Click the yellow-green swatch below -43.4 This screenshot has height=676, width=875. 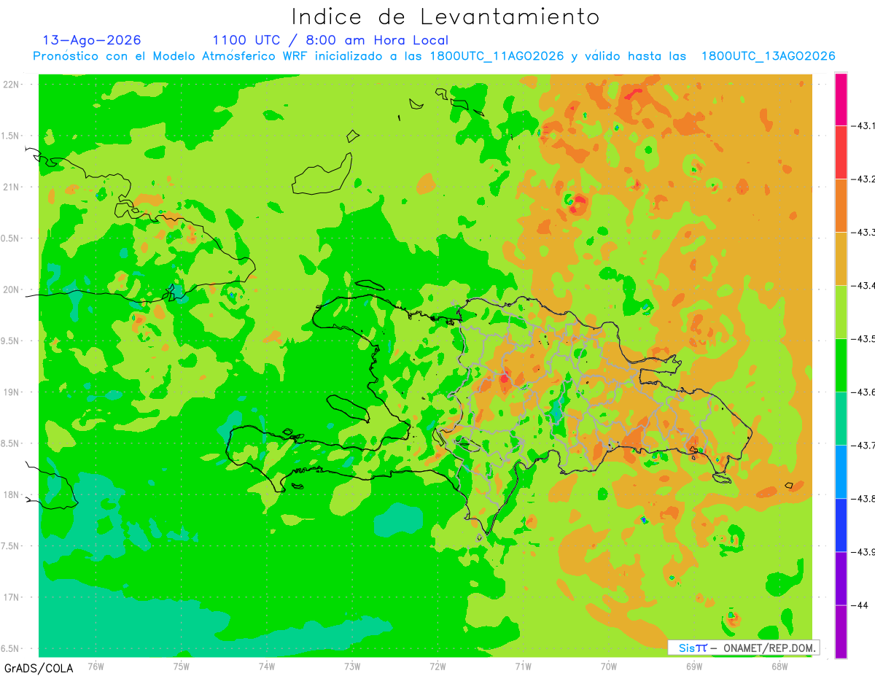(841, 311)
